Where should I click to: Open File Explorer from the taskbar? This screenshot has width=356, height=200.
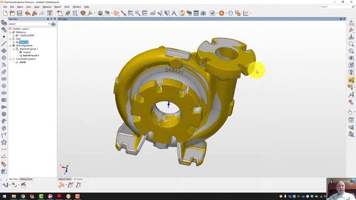coord(14,196)
